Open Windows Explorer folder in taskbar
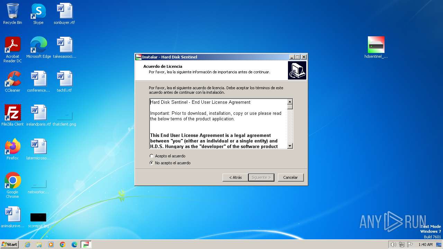 39,245
